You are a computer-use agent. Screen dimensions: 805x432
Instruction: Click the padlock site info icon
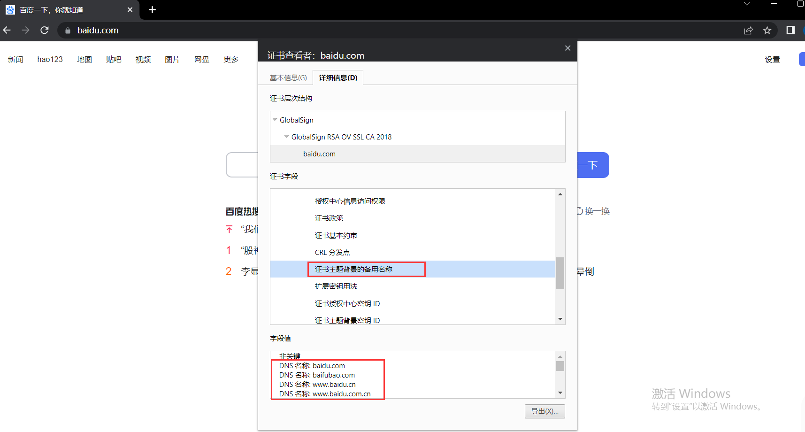pyautogui.click(x=68, y=31)
